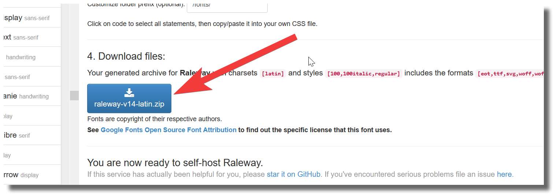Screen dimensions: 553x194
Task: Click the [latin] charset code badge
Action: pos(272,74)
